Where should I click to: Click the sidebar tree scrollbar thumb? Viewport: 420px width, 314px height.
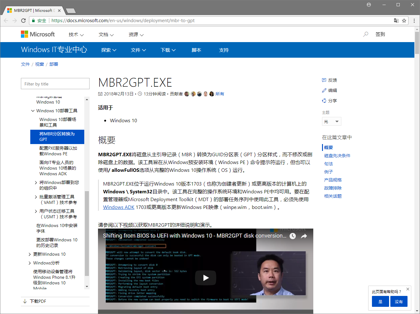87,234
